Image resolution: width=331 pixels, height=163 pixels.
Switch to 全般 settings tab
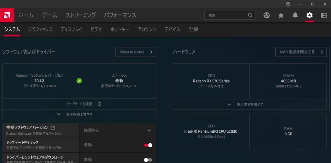193,29
